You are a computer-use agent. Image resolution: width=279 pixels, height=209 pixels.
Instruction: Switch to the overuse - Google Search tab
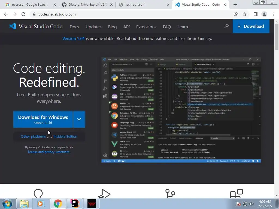click(29, 5)
